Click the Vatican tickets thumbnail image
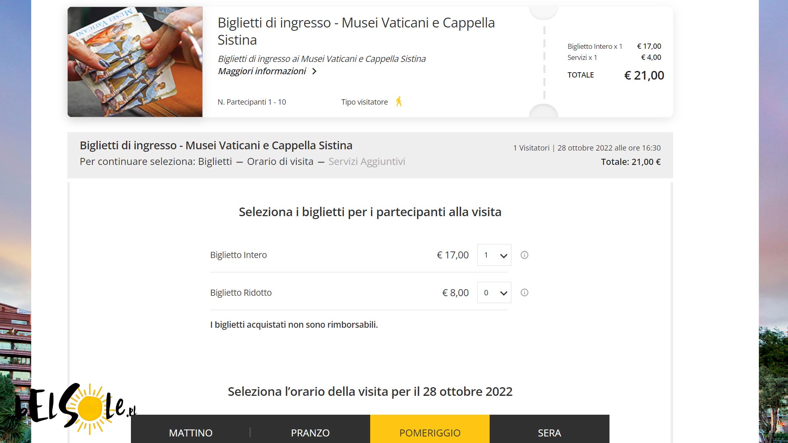 point(135,62)
